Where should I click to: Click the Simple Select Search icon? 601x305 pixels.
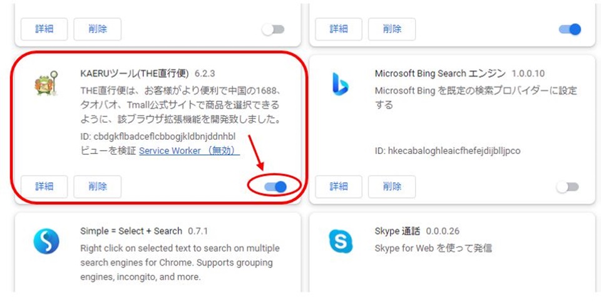pyautogui.click(x=46, y=241)
